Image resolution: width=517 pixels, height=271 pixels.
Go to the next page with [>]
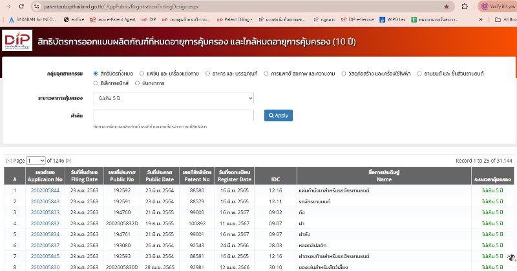coord(69,160)
